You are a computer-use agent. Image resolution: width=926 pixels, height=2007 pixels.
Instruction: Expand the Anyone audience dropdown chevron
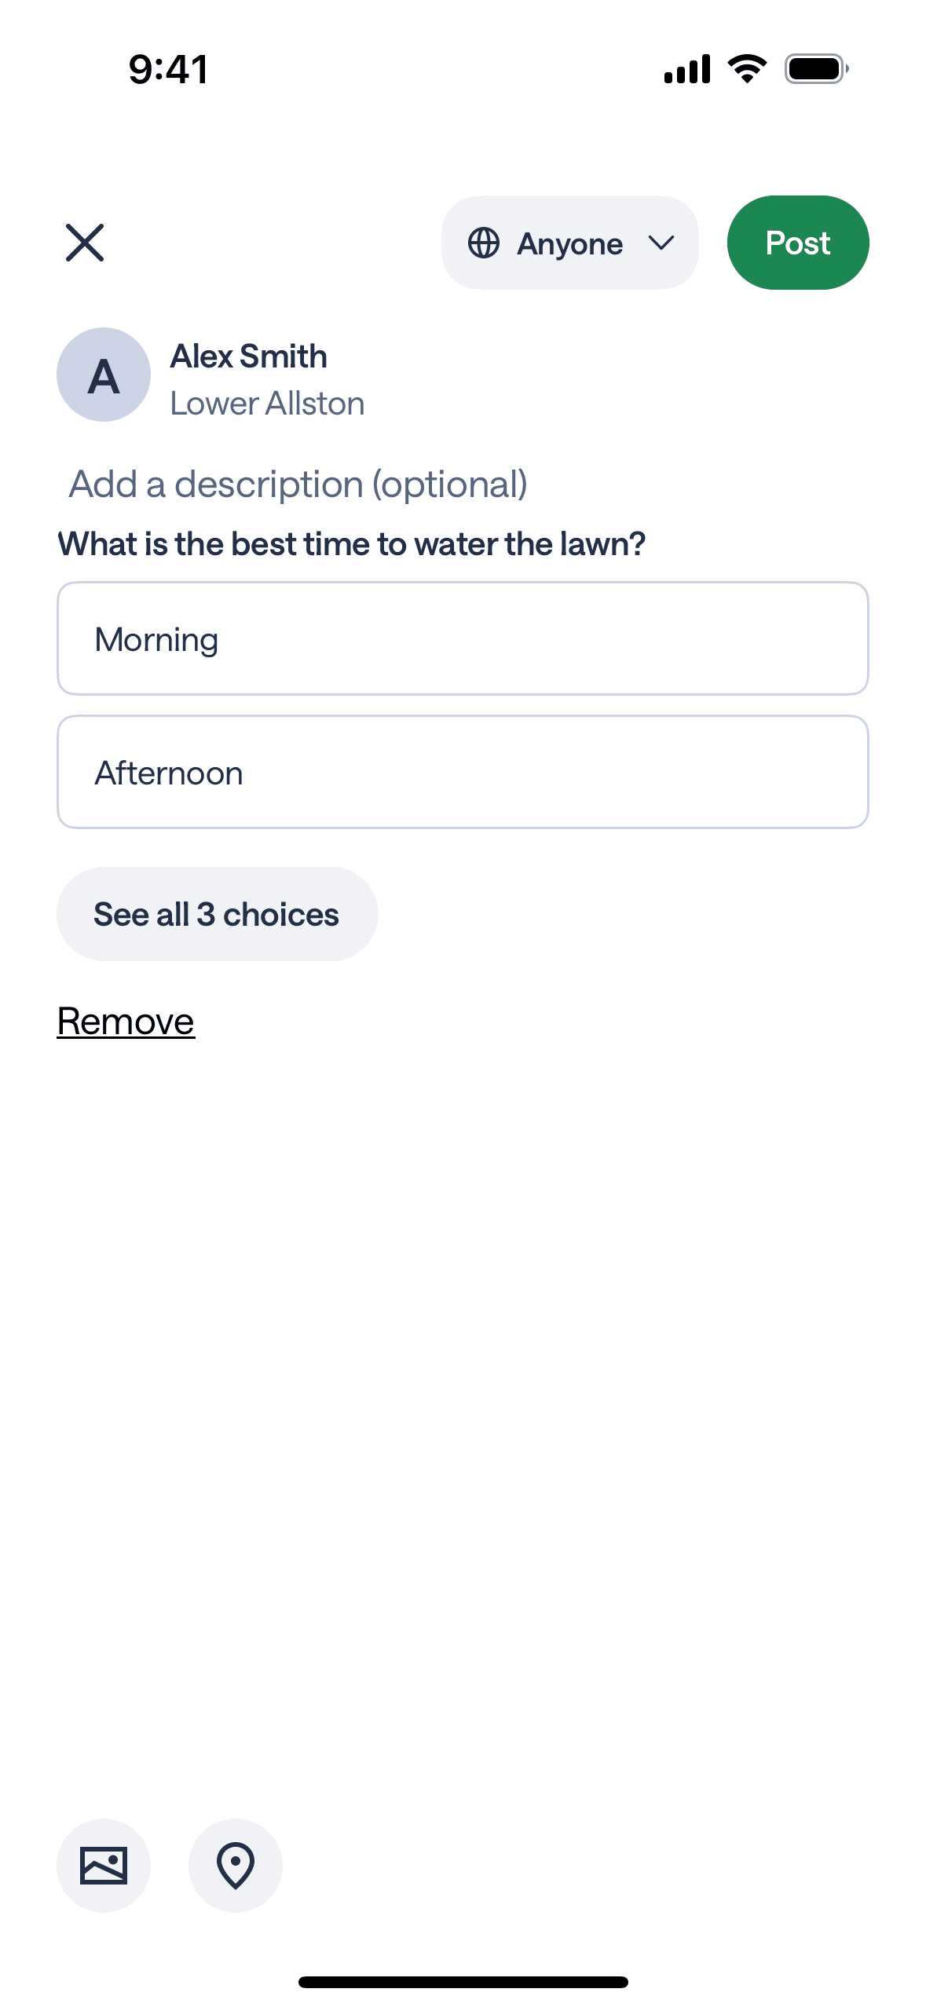coord(661,243)
